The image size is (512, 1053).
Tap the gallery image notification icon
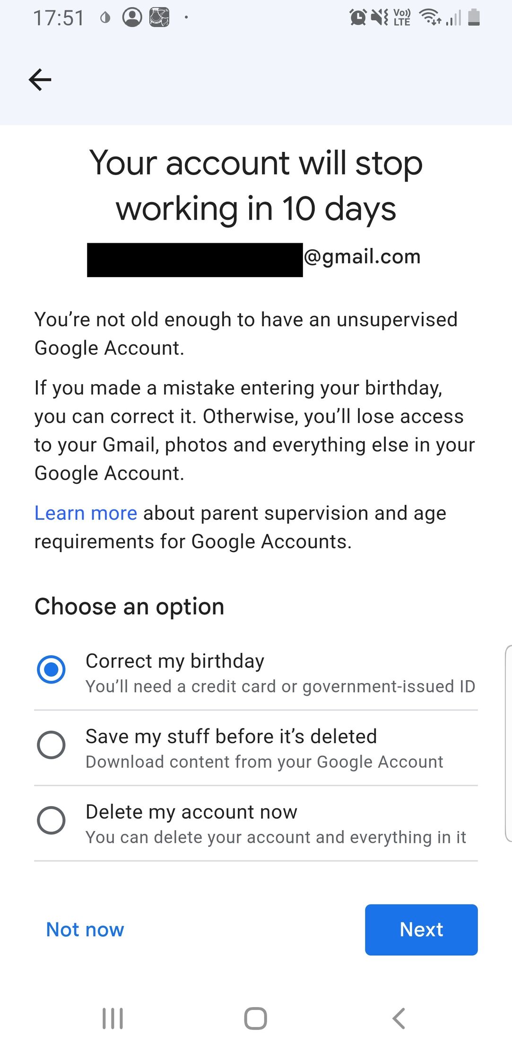pos(159,18)
